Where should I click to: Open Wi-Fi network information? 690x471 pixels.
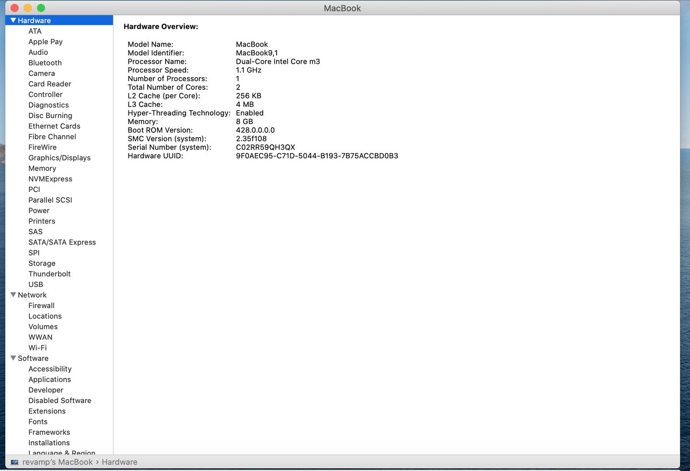(38, 348)
